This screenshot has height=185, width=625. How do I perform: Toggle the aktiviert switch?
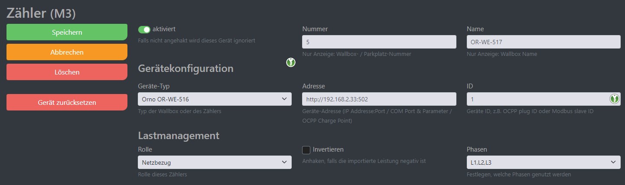(144, 29)
